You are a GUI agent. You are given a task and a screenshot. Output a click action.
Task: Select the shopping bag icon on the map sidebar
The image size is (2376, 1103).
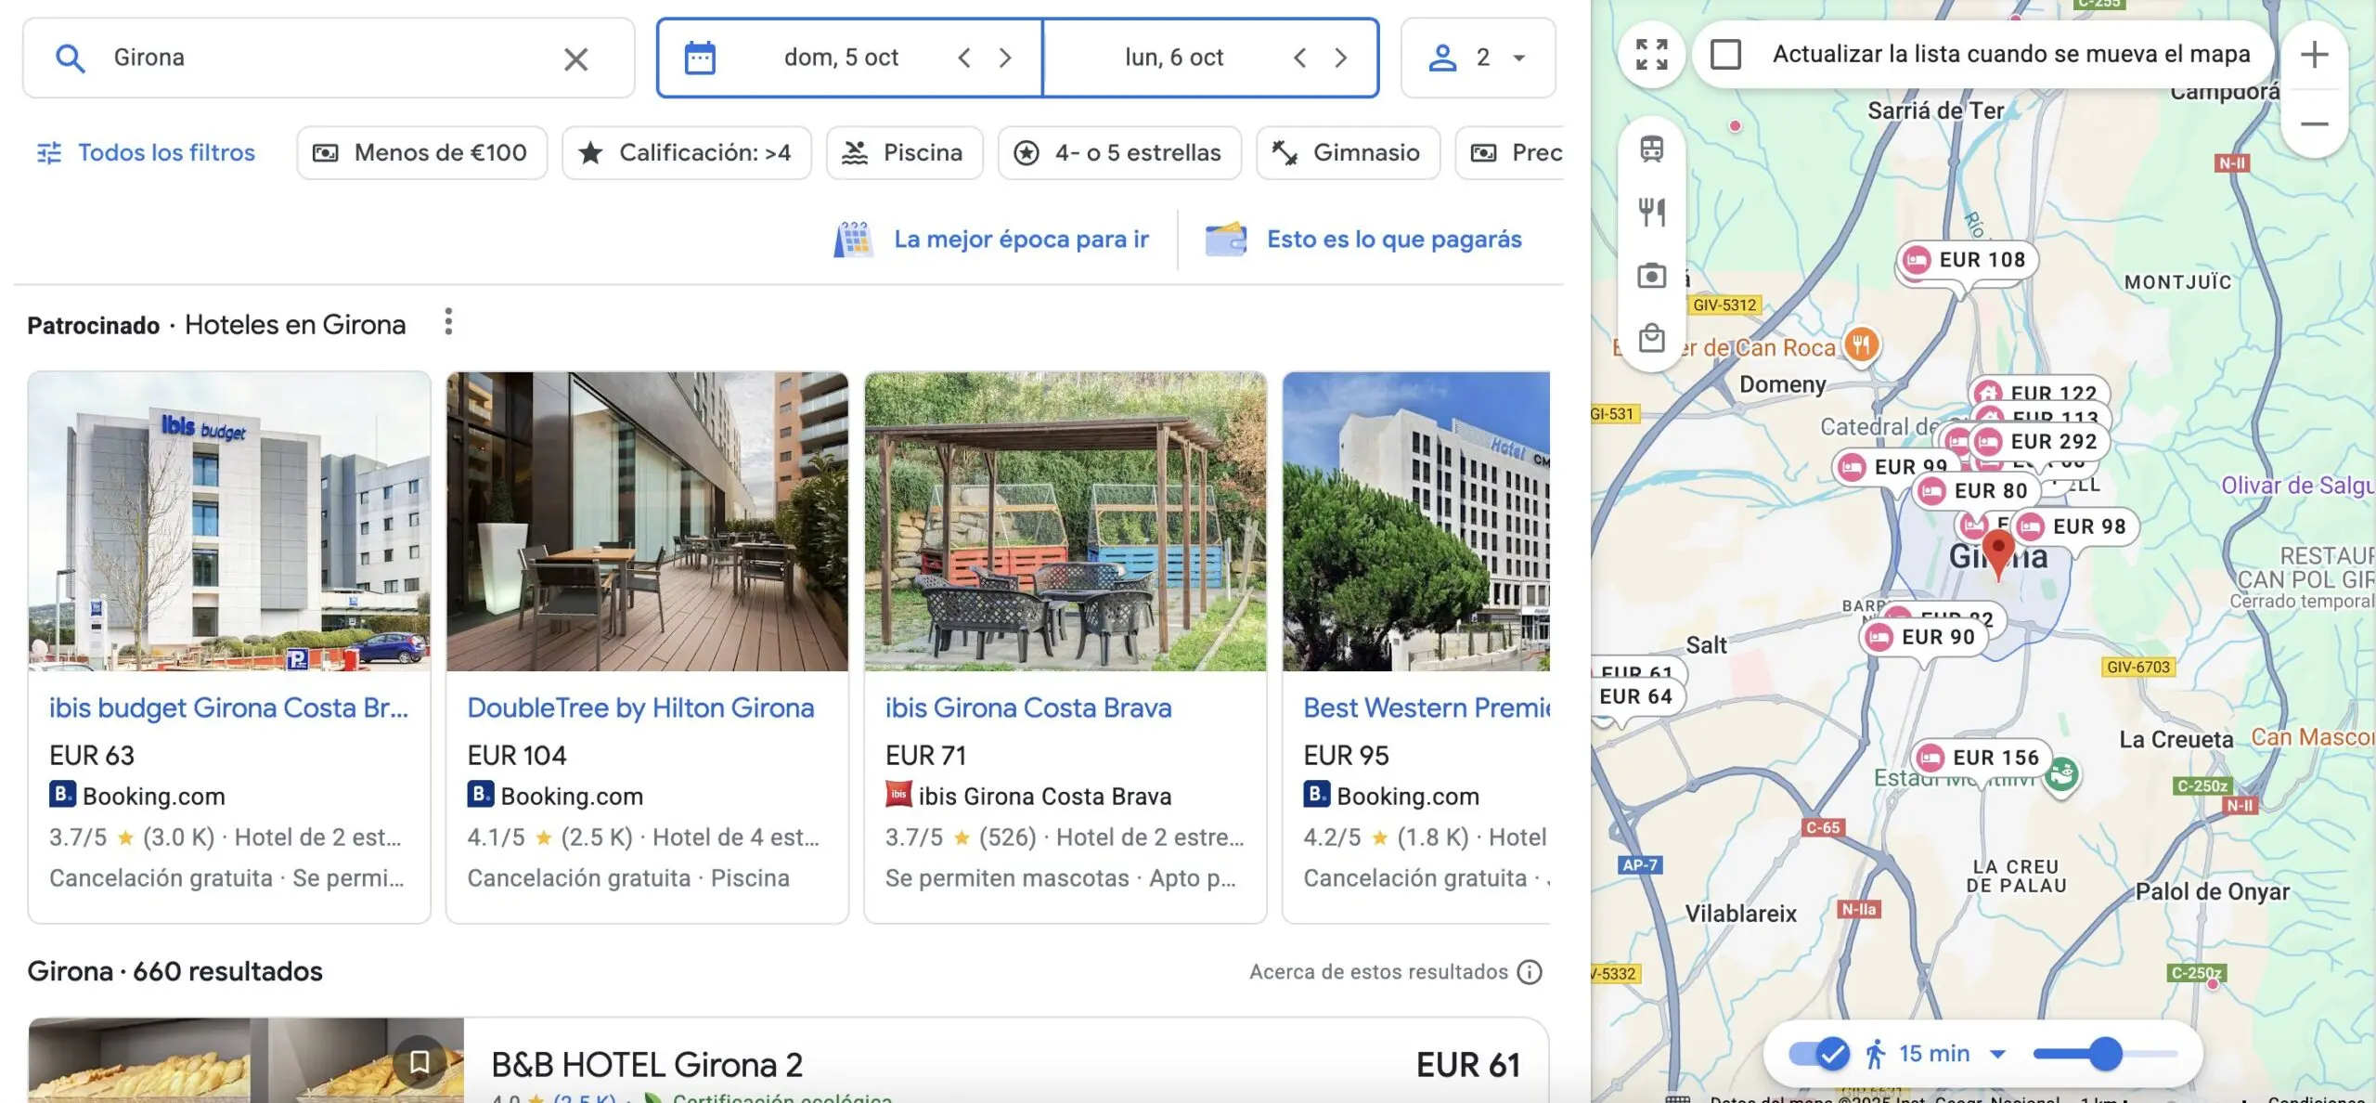pyautogui.click(x=1651, y=338)
